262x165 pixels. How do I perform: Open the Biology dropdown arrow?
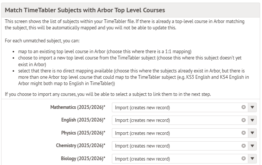[252, 159]
